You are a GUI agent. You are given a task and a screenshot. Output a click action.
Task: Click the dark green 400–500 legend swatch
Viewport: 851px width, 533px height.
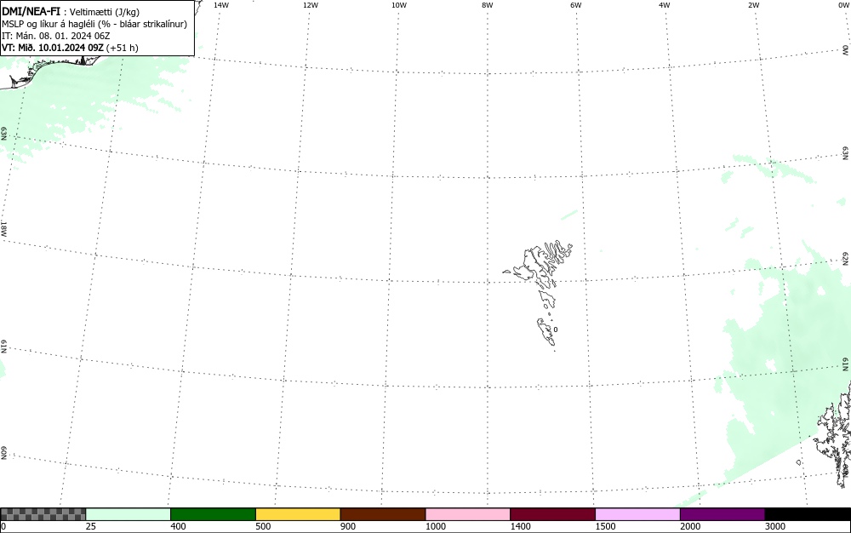(213, 514)
